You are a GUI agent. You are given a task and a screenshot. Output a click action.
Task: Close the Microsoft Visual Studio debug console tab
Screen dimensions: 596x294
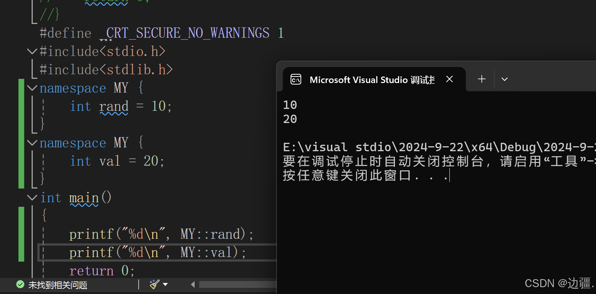[x=449, y=79]
